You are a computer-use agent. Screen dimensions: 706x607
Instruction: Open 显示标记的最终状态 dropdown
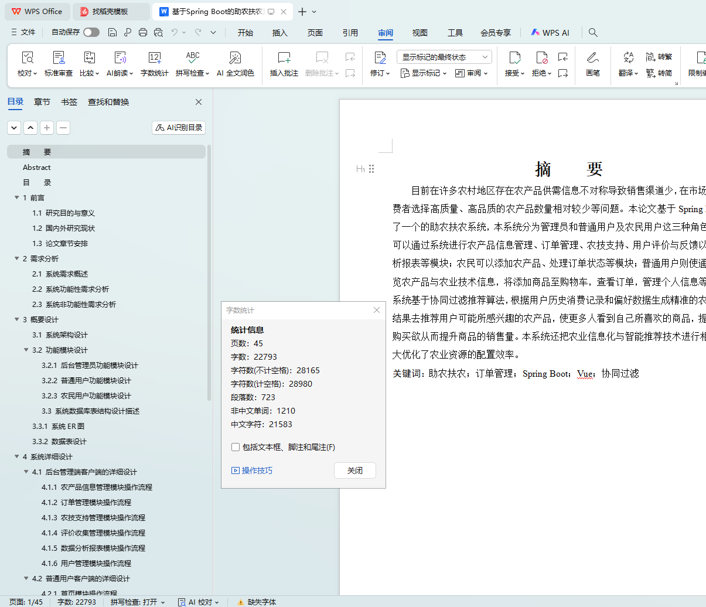tap(444, 57)
